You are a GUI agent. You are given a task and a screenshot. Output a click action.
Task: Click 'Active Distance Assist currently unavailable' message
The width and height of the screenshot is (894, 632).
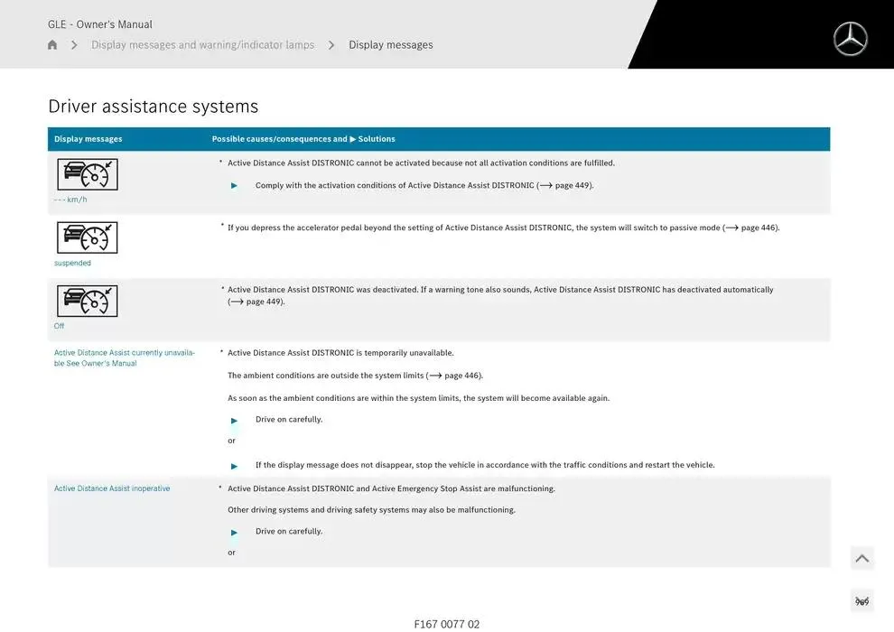(x=124, y=358)
